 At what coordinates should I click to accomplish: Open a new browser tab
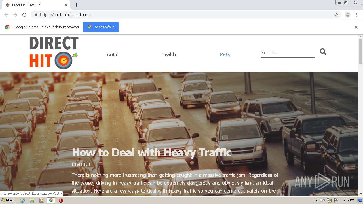(x=77, y=5)
